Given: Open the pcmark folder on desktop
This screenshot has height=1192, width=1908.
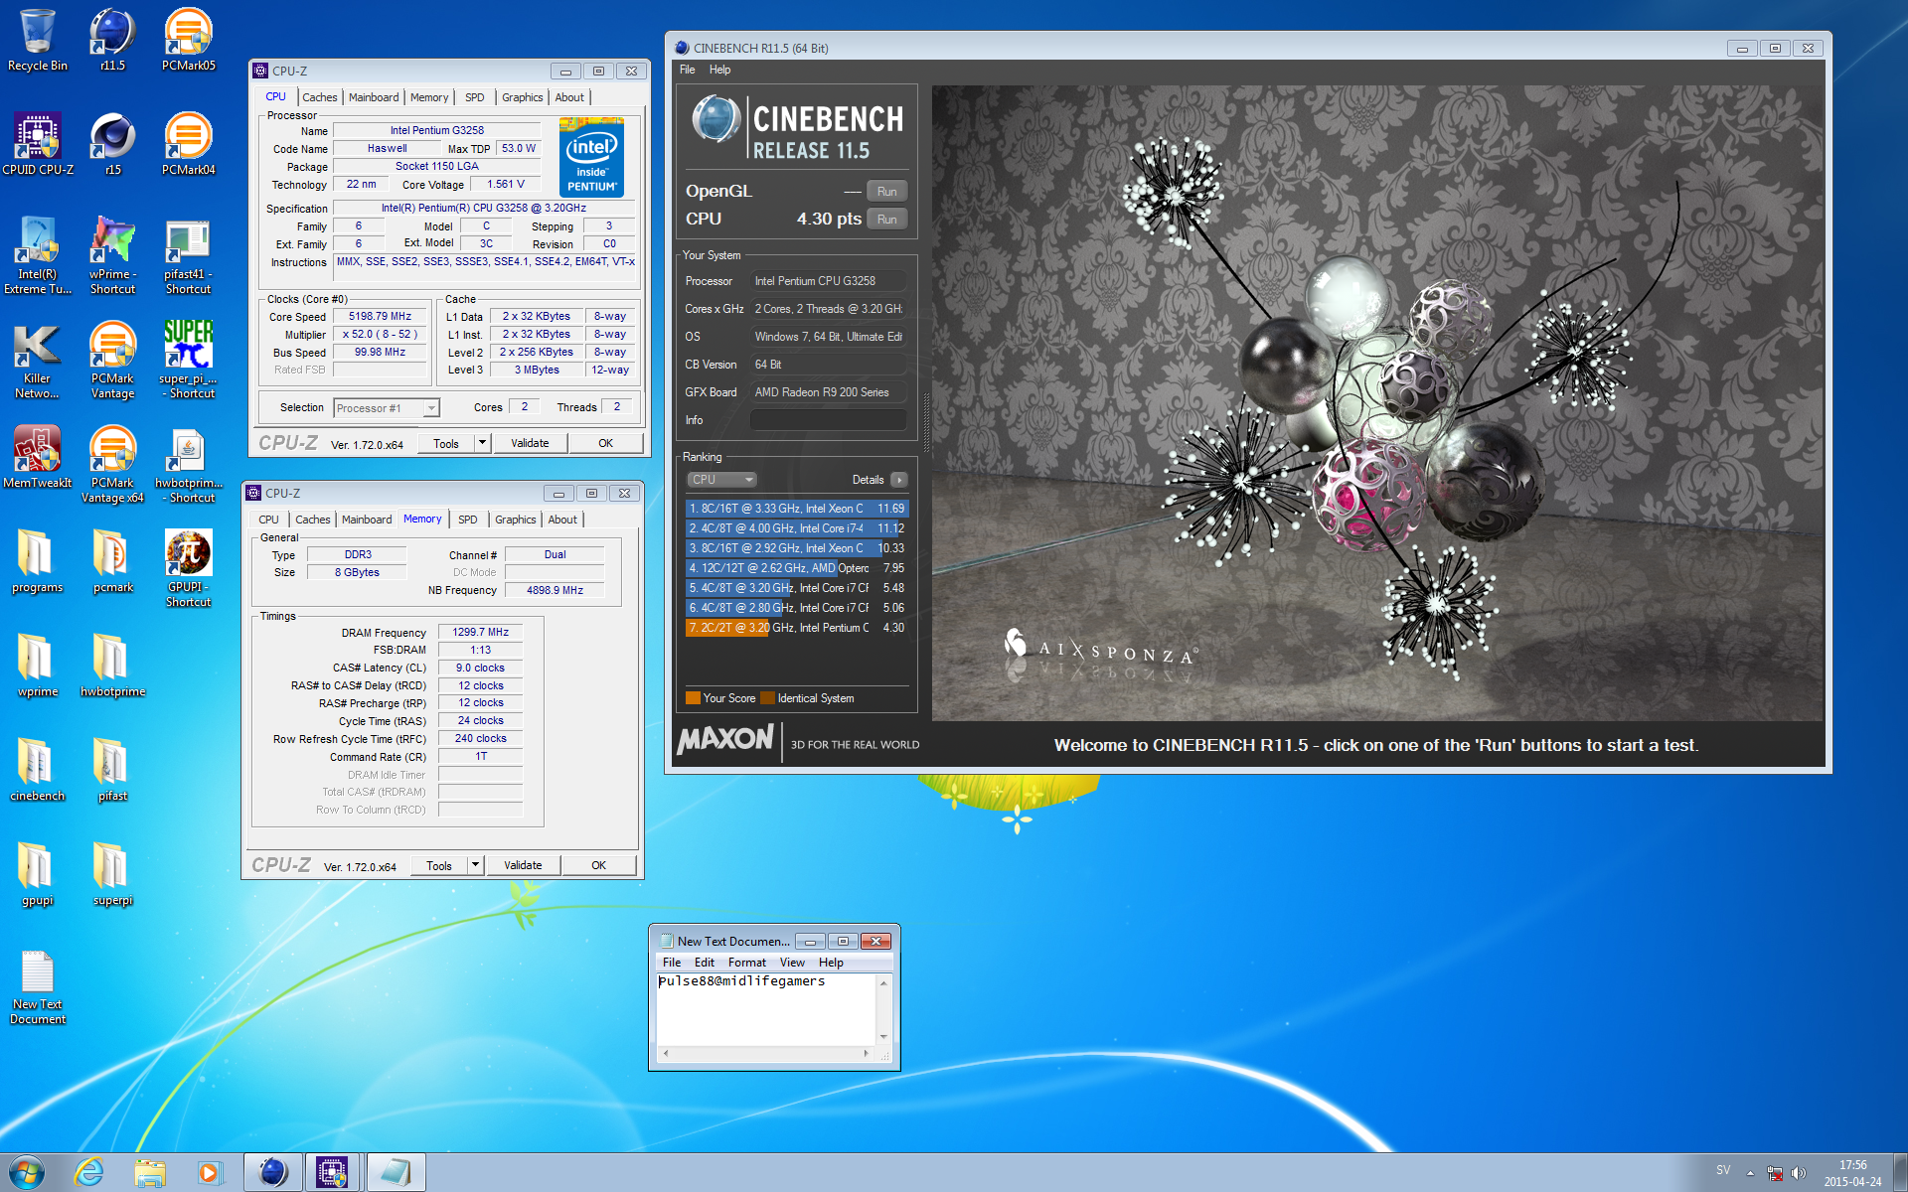Looking at the screenshot, I should click(x=112, y=561).
